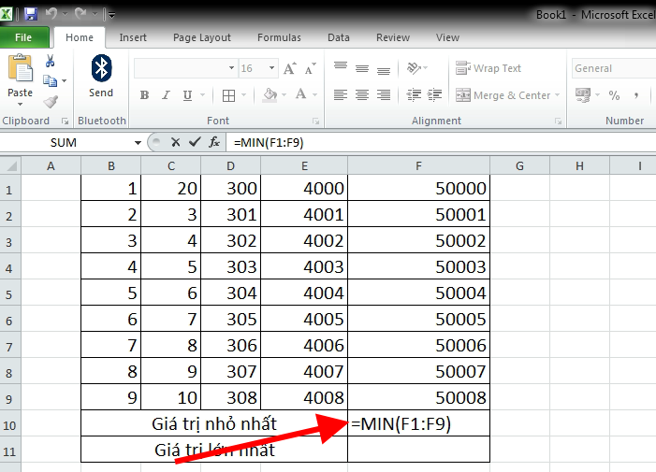Image resolution: width=656 pixels, height=472 pixels.
Task: Switch to the Page Layout tab
Action: (201, 37)
